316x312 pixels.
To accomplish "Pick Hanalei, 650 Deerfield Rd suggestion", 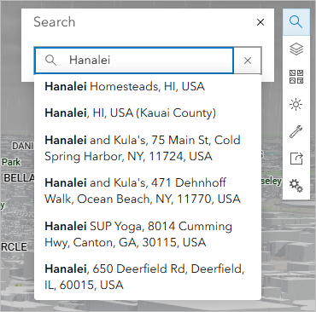I will point(148,277).
